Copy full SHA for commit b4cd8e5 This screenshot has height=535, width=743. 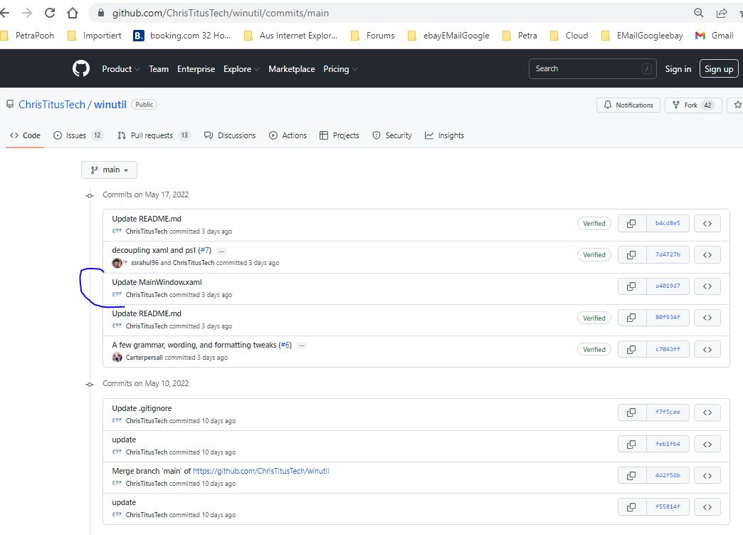pyautogui.click(x=632, y=224)
